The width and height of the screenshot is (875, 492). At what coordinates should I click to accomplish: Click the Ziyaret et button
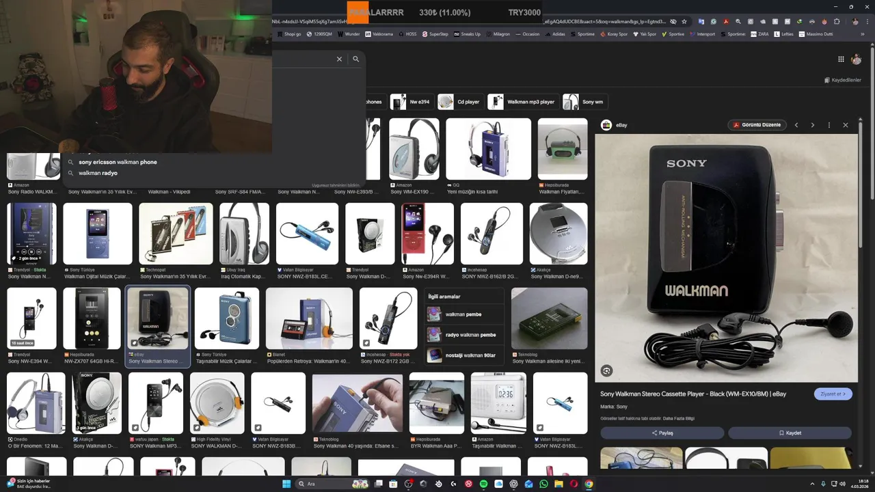[x=833, y=394]
